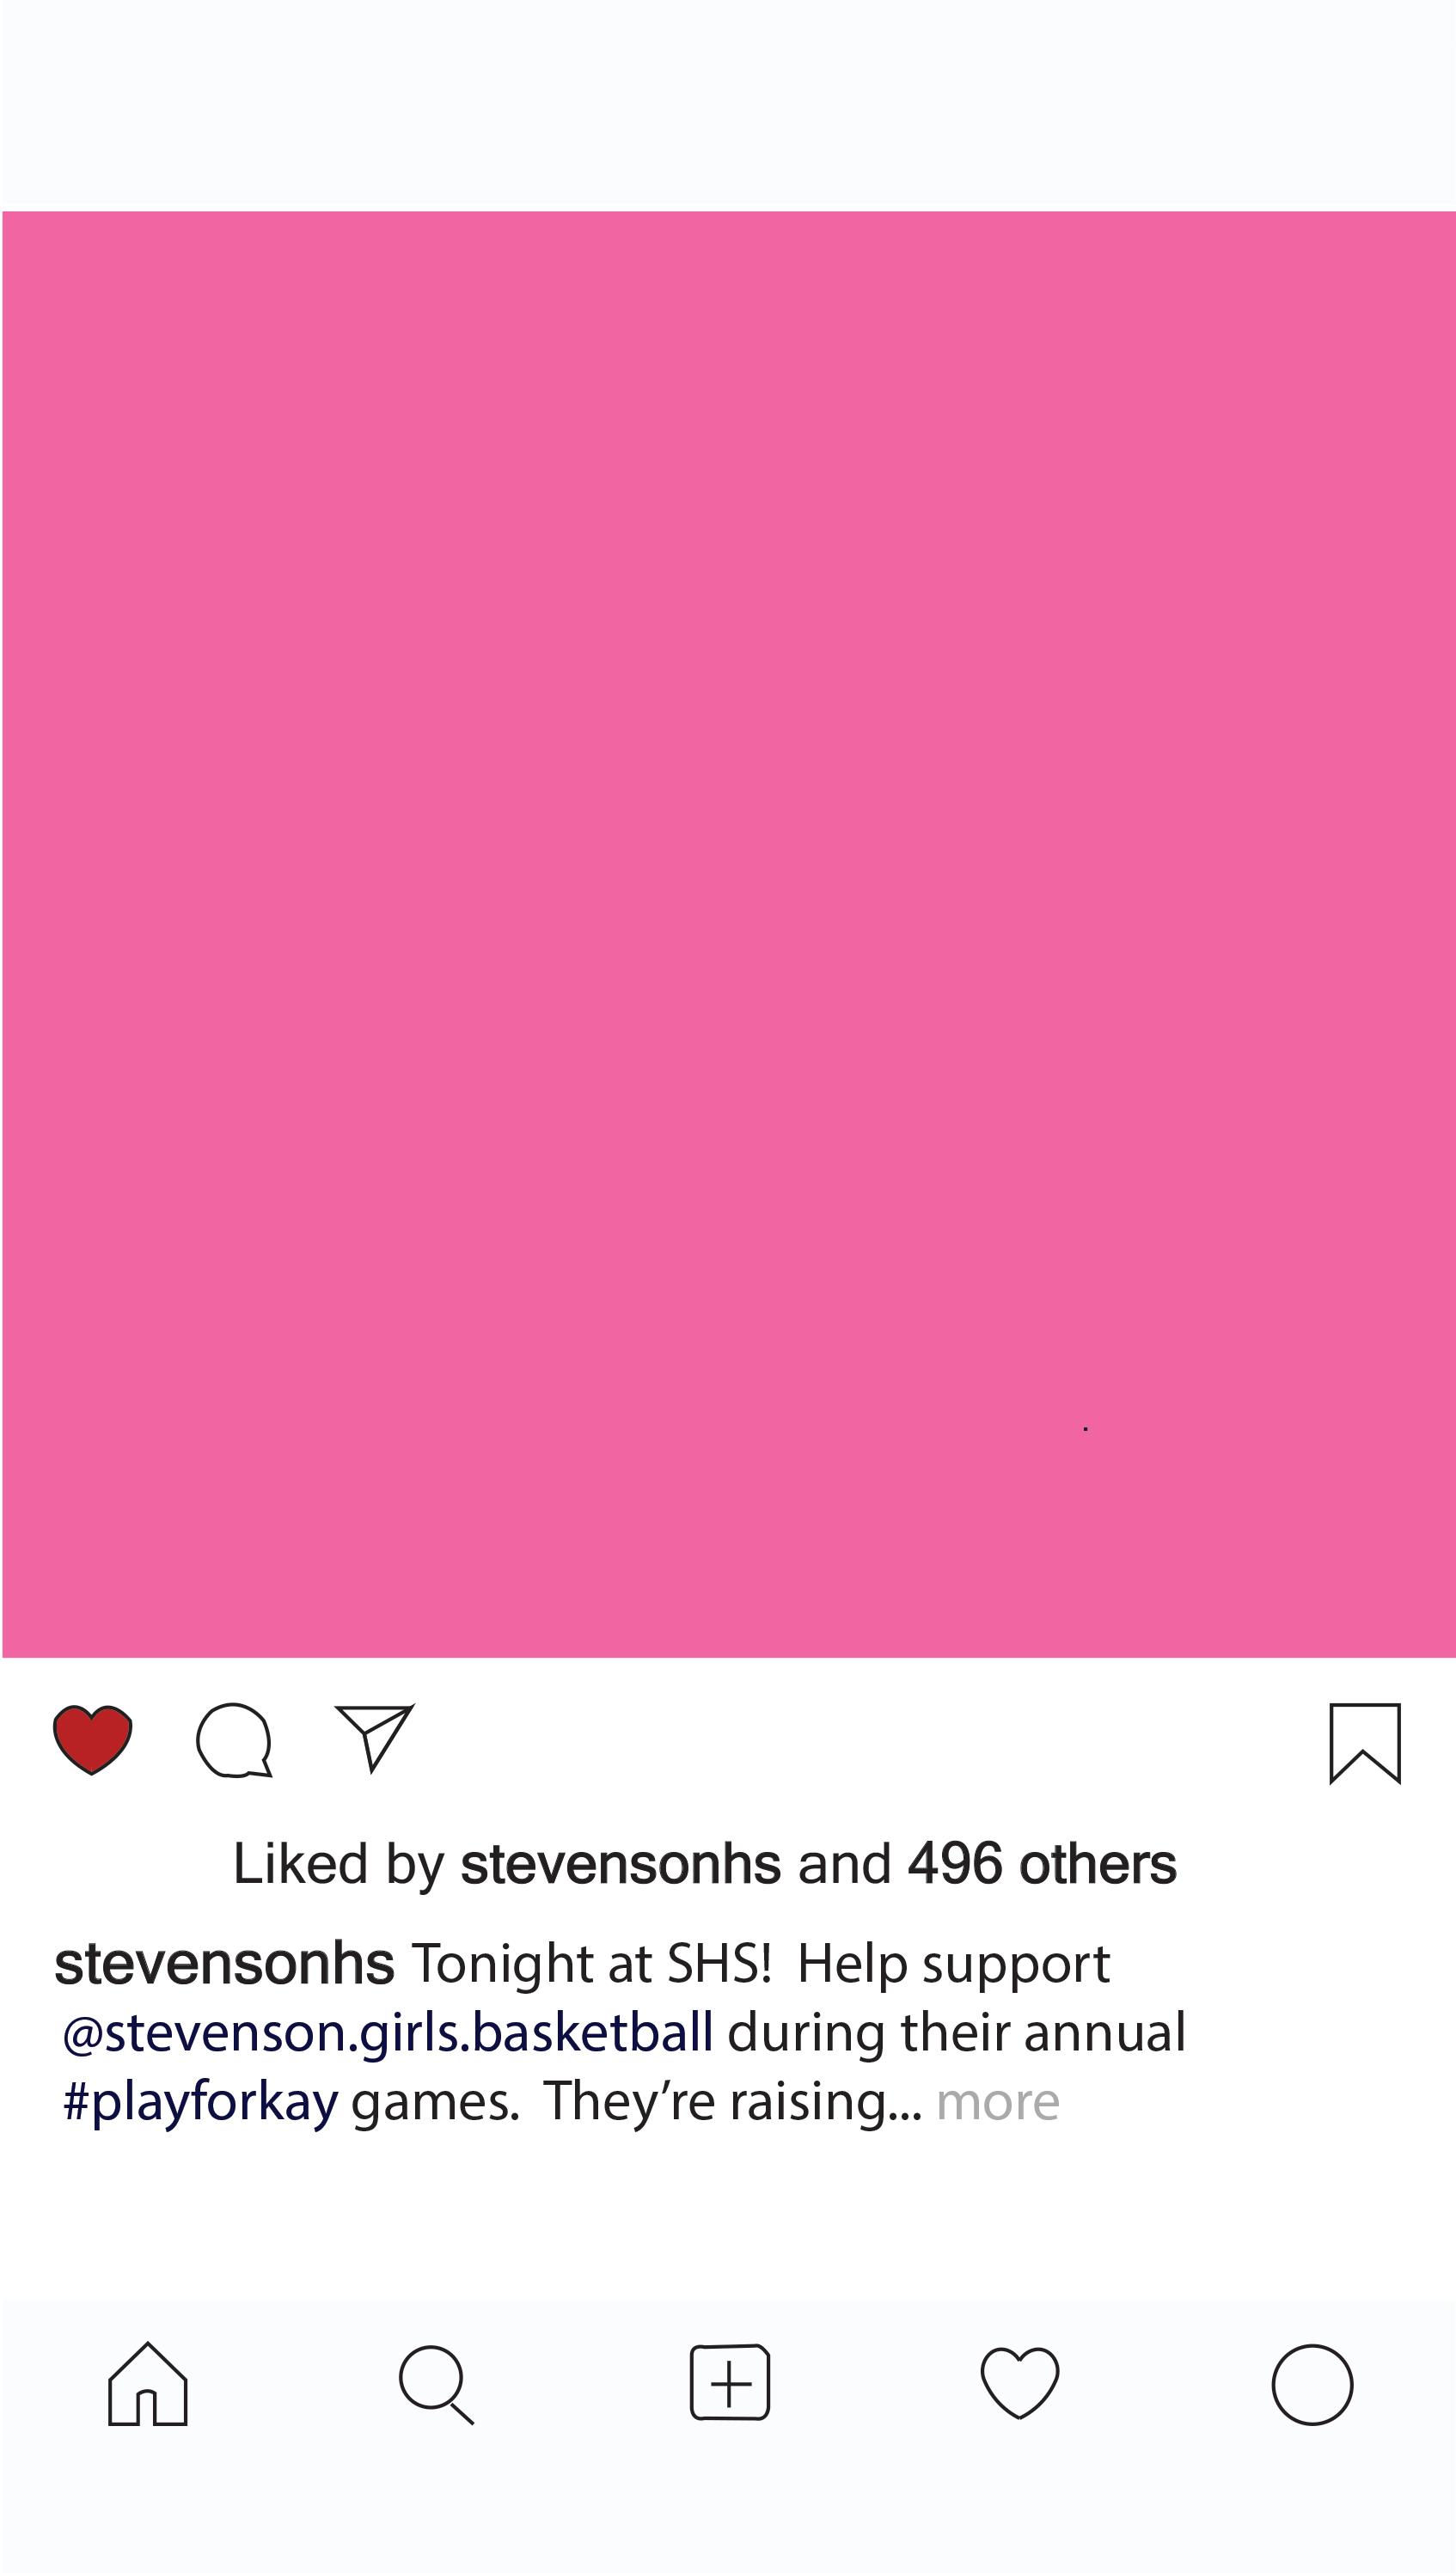Tap caption text 'They're raising...'
The width and height of the screenshot is (1456, 2573).
(x=733, y=2101)
